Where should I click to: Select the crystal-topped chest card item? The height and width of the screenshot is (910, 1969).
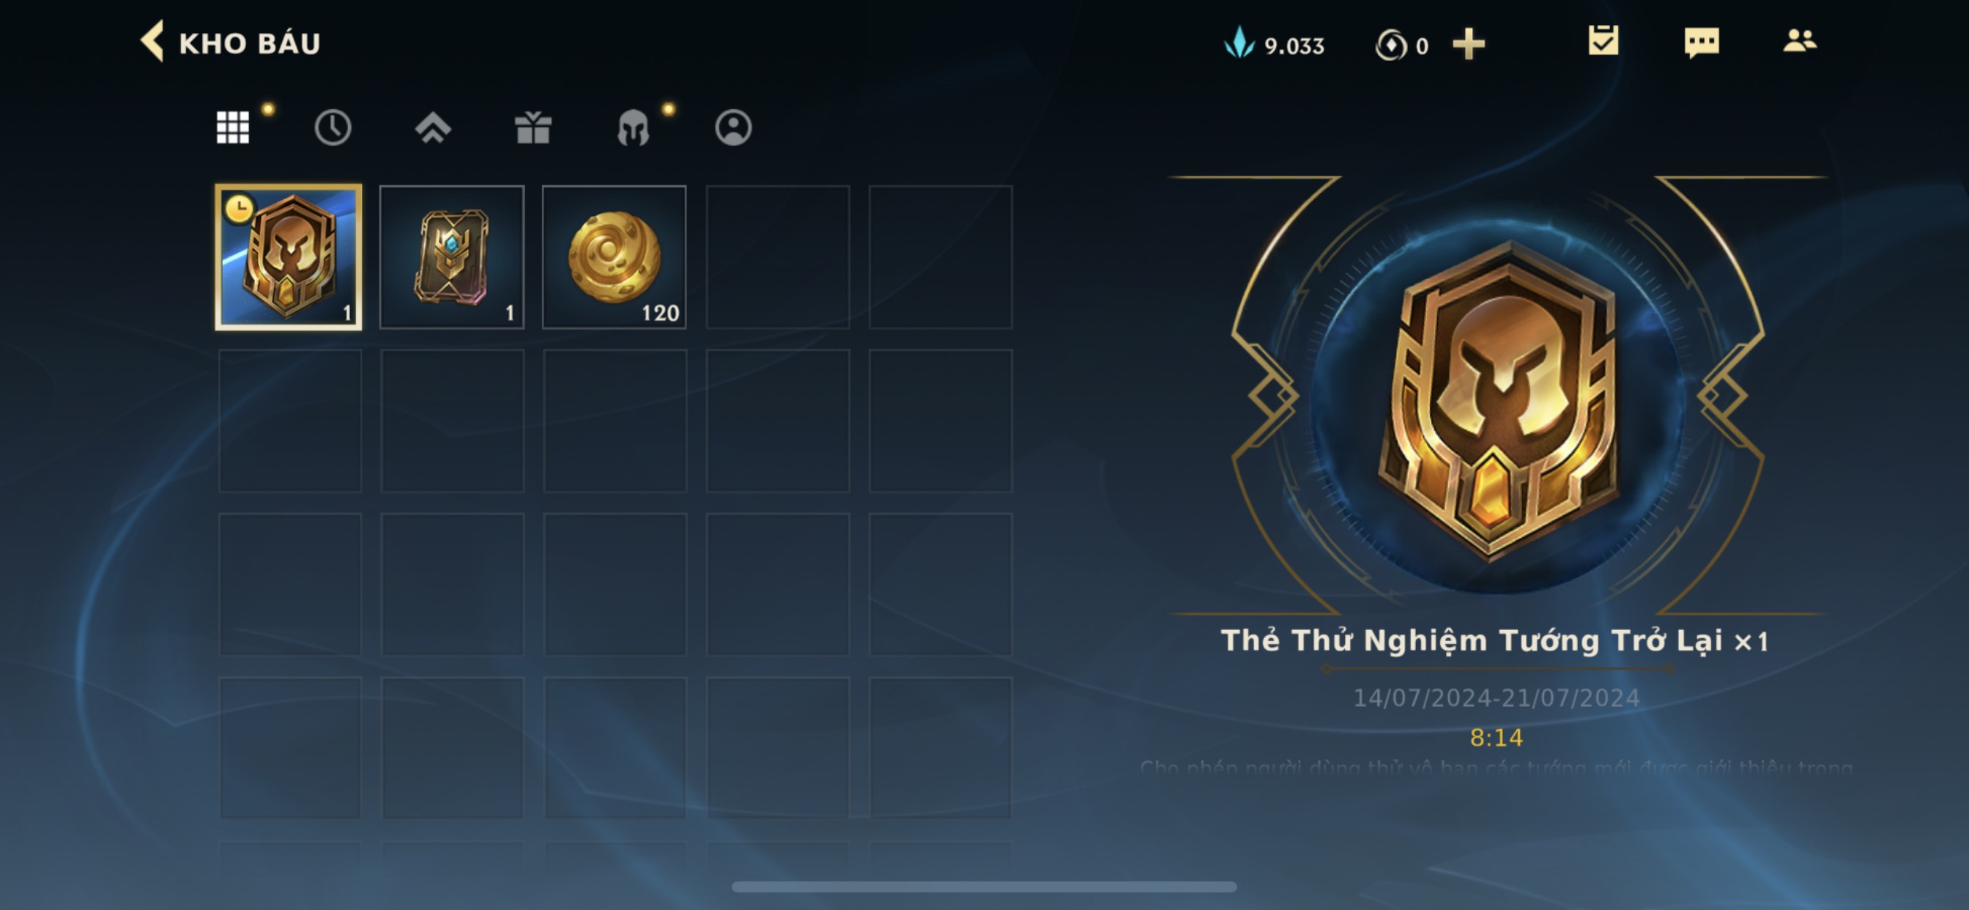click(x=452, y=257)
